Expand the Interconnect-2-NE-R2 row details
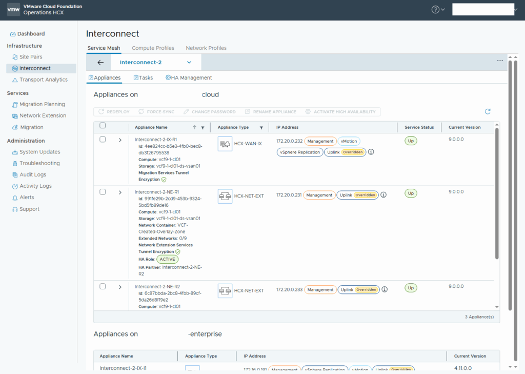The image size is (525, 374). 120,287
